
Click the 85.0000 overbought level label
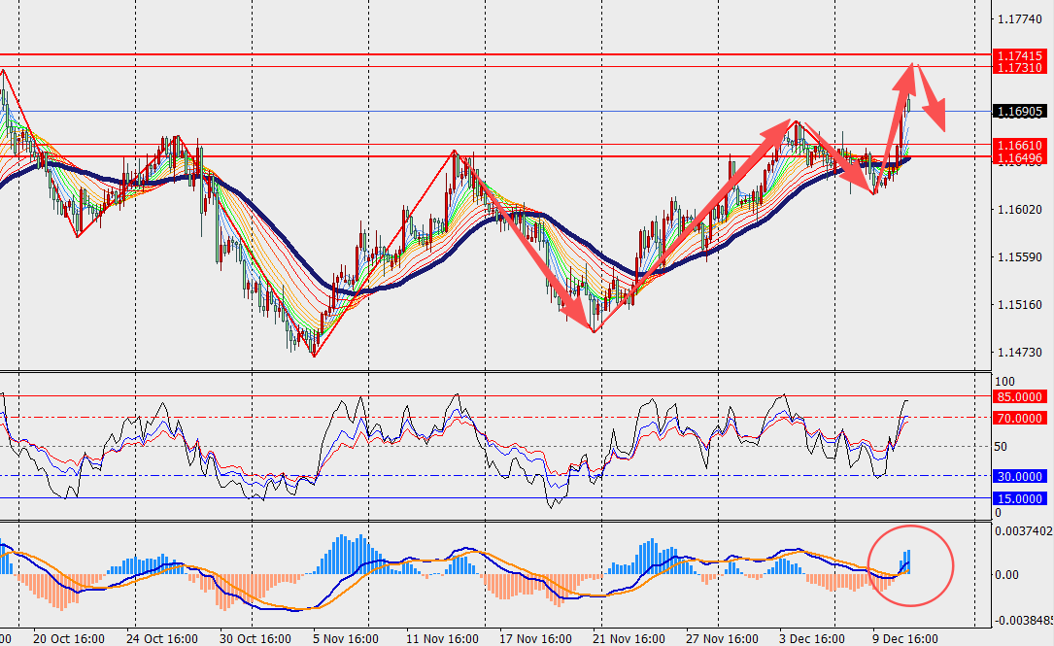point(1020,397)
